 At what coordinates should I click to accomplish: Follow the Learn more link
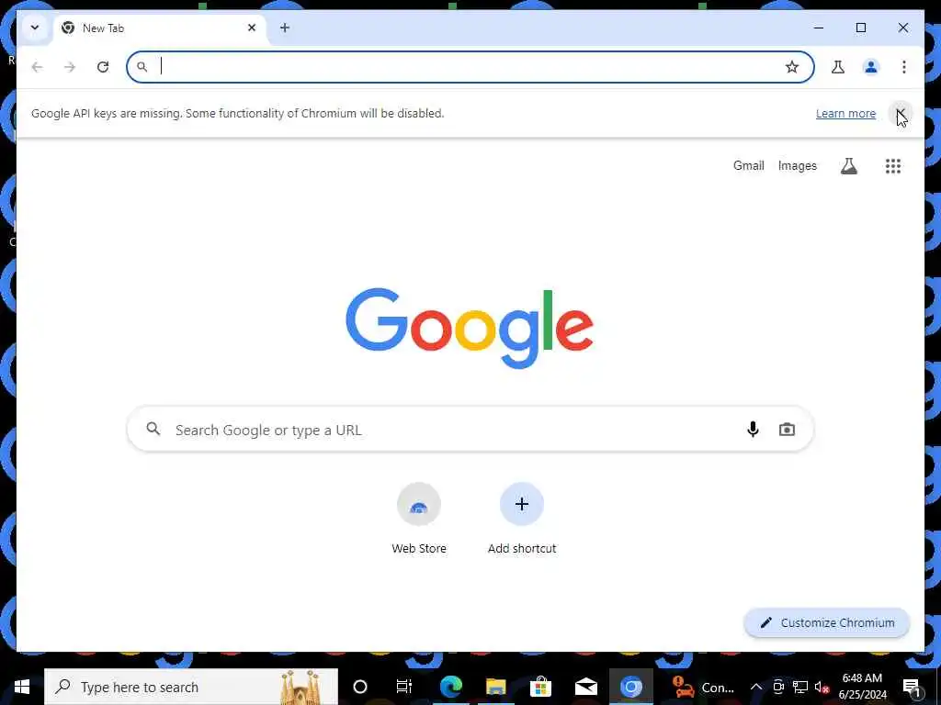[x=845, y=113]
